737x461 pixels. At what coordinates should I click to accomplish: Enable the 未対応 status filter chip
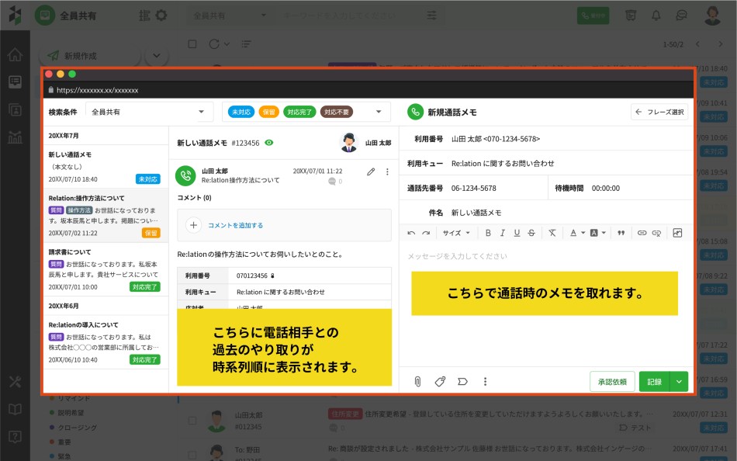[241, 112]
